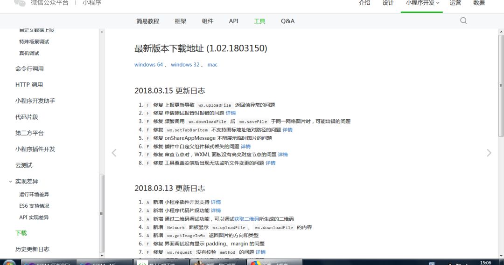Open 详情 link for wx.request method fix
The height and width of the screenshot is (265, 504).
(261, 252)
